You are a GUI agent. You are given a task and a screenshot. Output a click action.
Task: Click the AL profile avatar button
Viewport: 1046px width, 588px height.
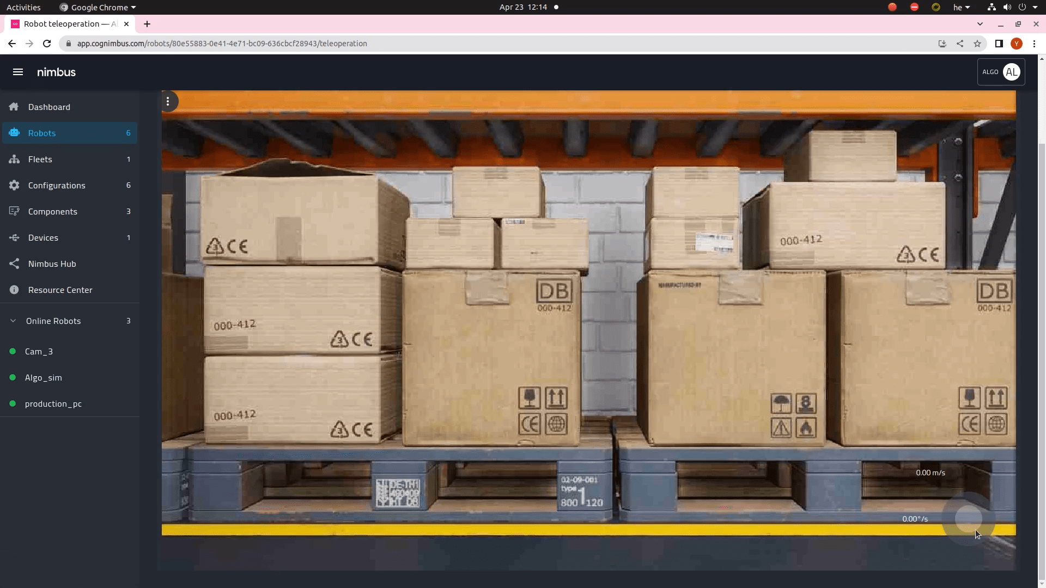tap(1012, 71)
